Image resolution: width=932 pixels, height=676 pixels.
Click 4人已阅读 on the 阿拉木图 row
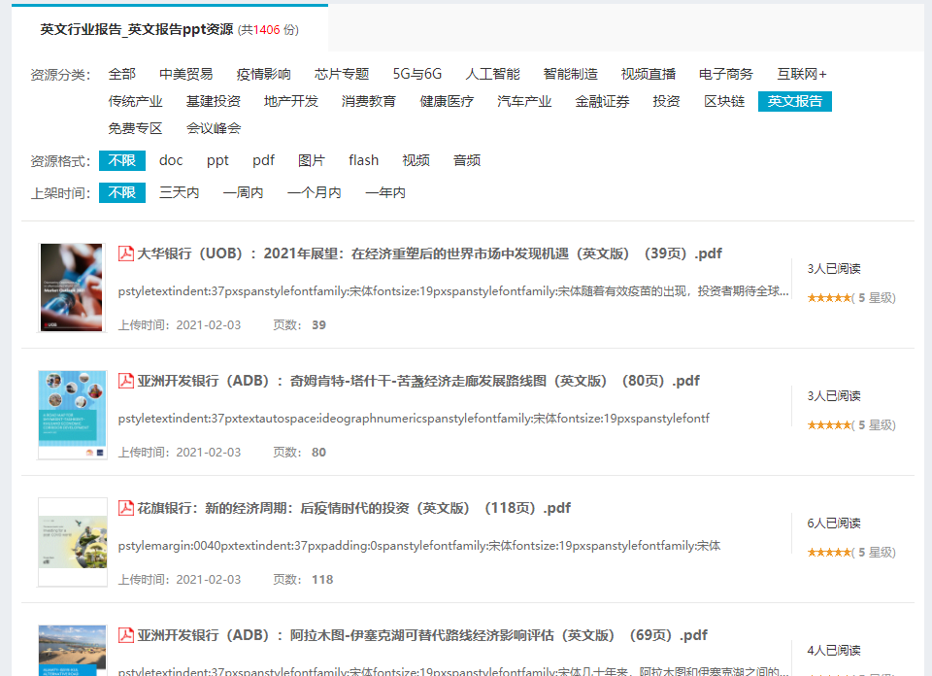[x=834, y=651]
